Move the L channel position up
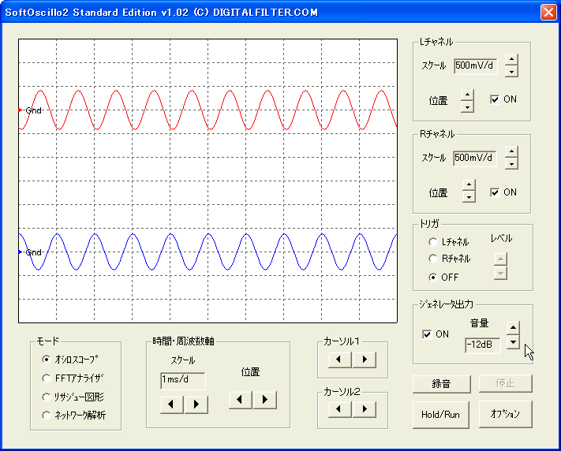The height and width of the screenshot is (451, 561). [x=467, y=95]
